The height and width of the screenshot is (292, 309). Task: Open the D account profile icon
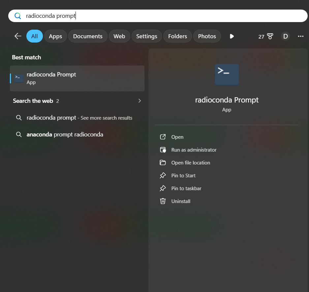[x=285, y=36]
